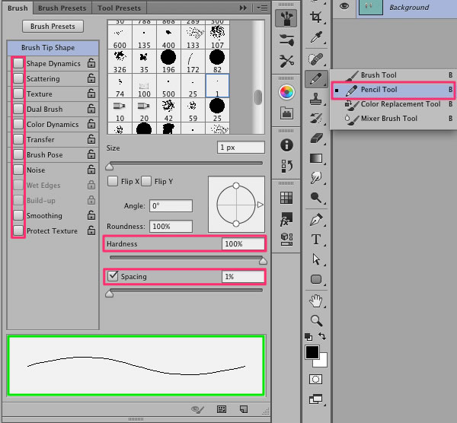
Task: Click the Hardness slider handle
Action: click(x=263, y=261)
